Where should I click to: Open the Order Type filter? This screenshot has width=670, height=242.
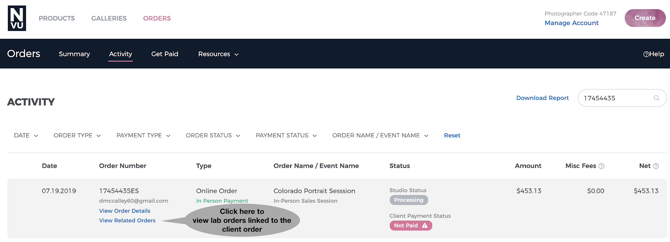77,135
